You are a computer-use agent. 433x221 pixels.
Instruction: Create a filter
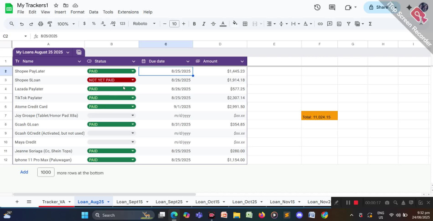(349, 24)
